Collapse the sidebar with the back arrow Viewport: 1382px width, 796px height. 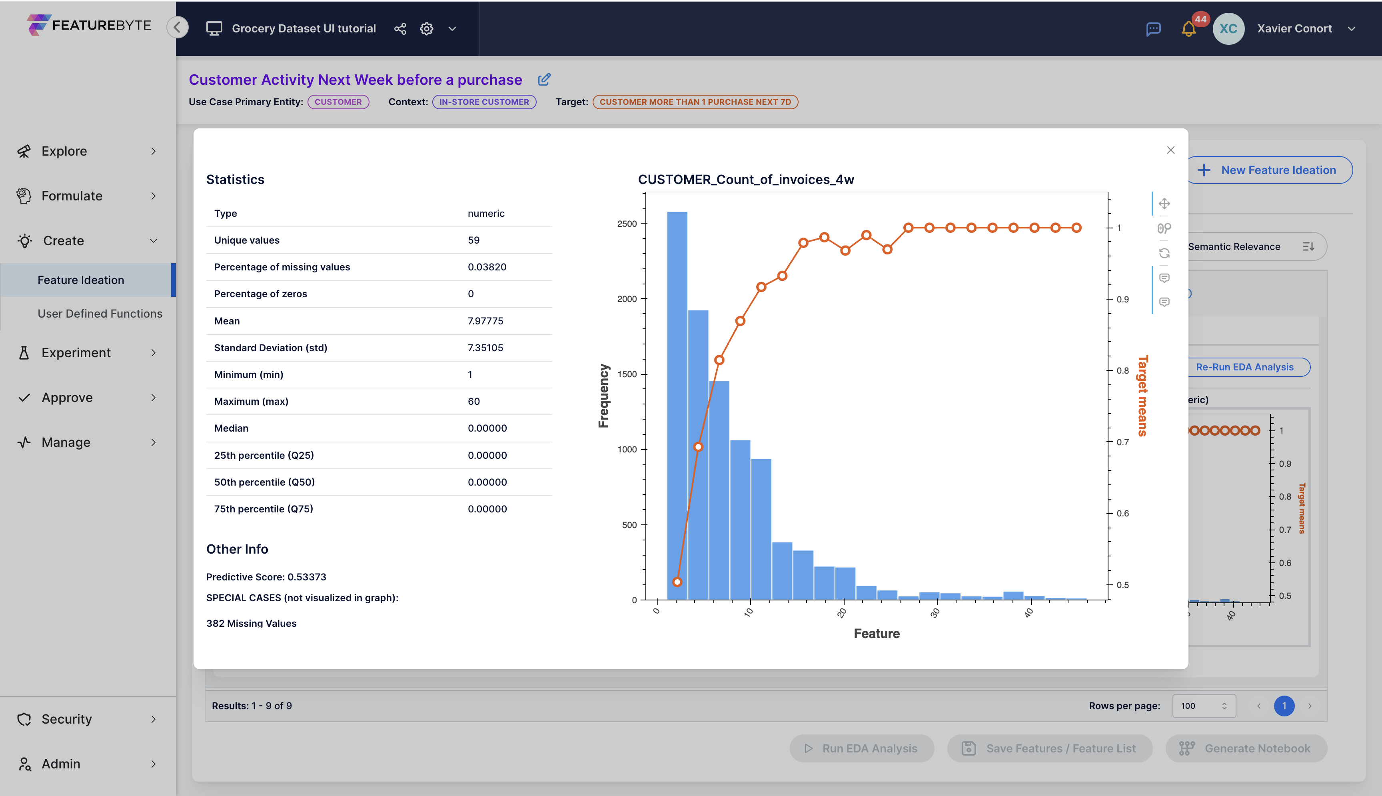point(178,27)
